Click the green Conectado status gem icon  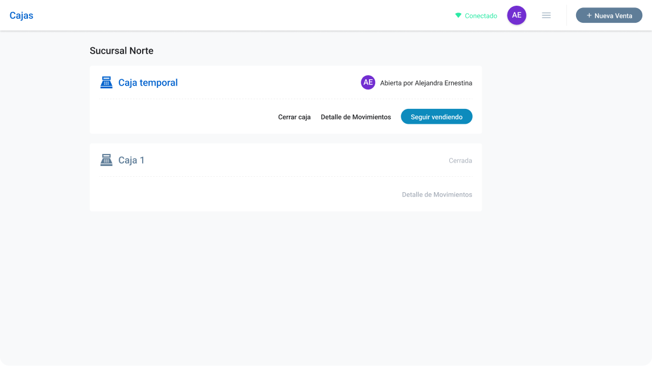[x=458, y=15]
